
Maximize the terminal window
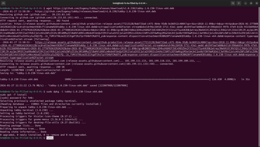click(251, 3)
